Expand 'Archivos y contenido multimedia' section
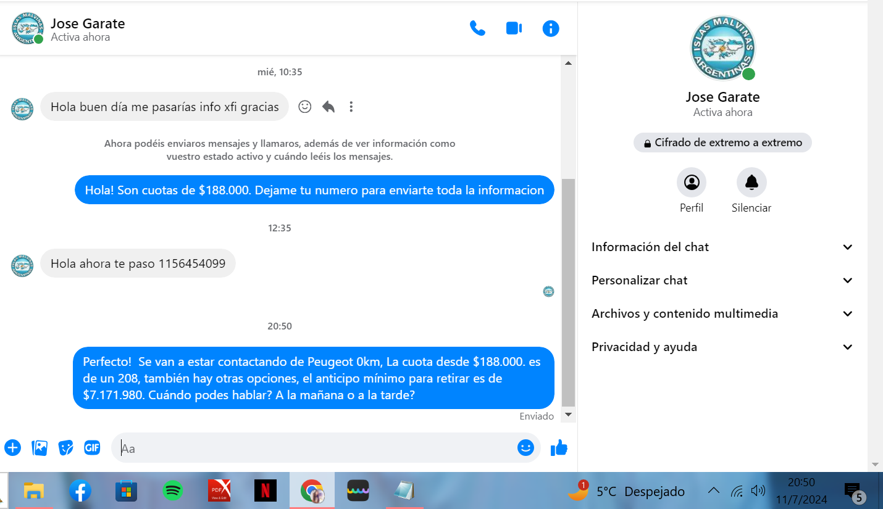883x509 pixels. [722, 313]
